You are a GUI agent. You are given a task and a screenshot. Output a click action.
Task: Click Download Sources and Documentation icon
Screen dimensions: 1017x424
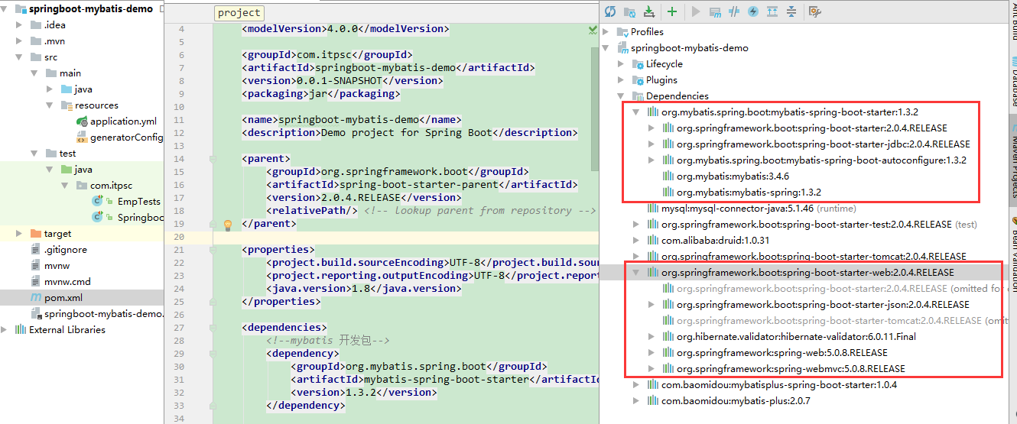coord(649,11)
